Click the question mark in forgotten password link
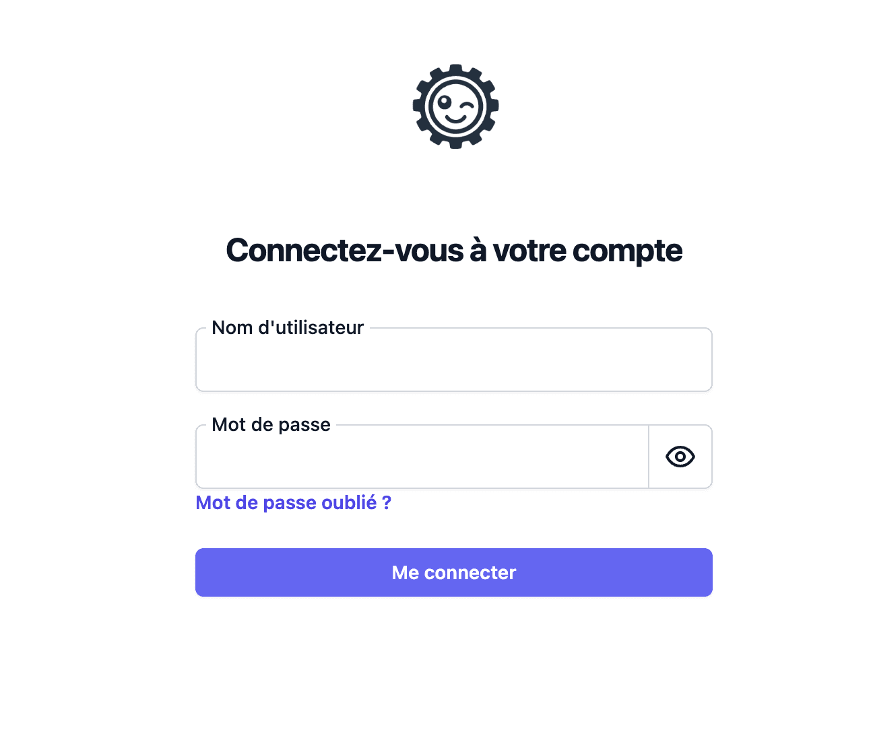 coord(387,503)
